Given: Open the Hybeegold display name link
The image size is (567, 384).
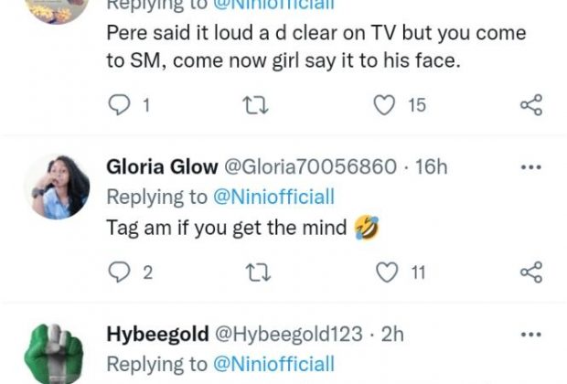Looking at the screenshot, I should (x=162, y=334).
